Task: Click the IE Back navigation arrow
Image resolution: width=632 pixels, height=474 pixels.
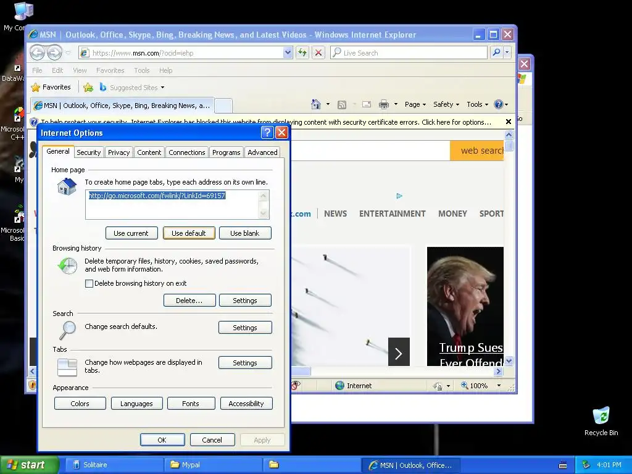Action: [x=37, y=52]
